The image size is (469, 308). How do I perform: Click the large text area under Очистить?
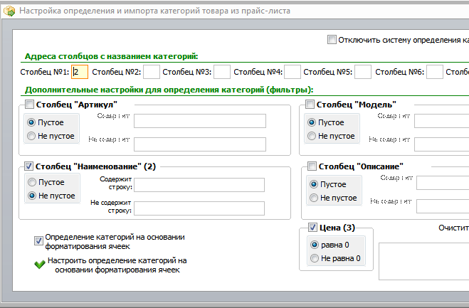click(424, 261)
